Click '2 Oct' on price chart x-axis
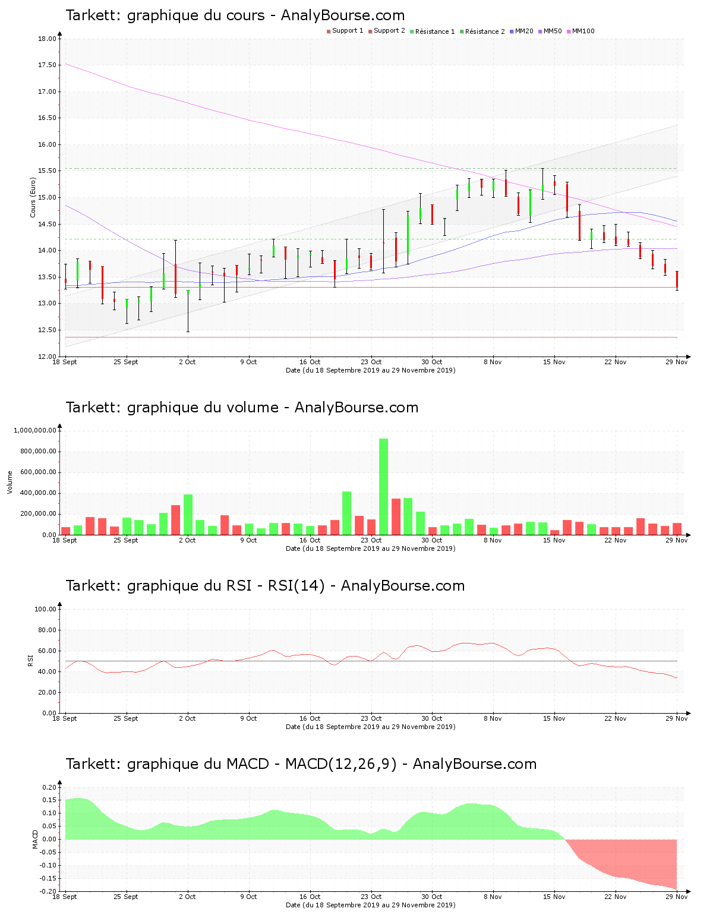The image size is (713, 921). coord(187,362)
